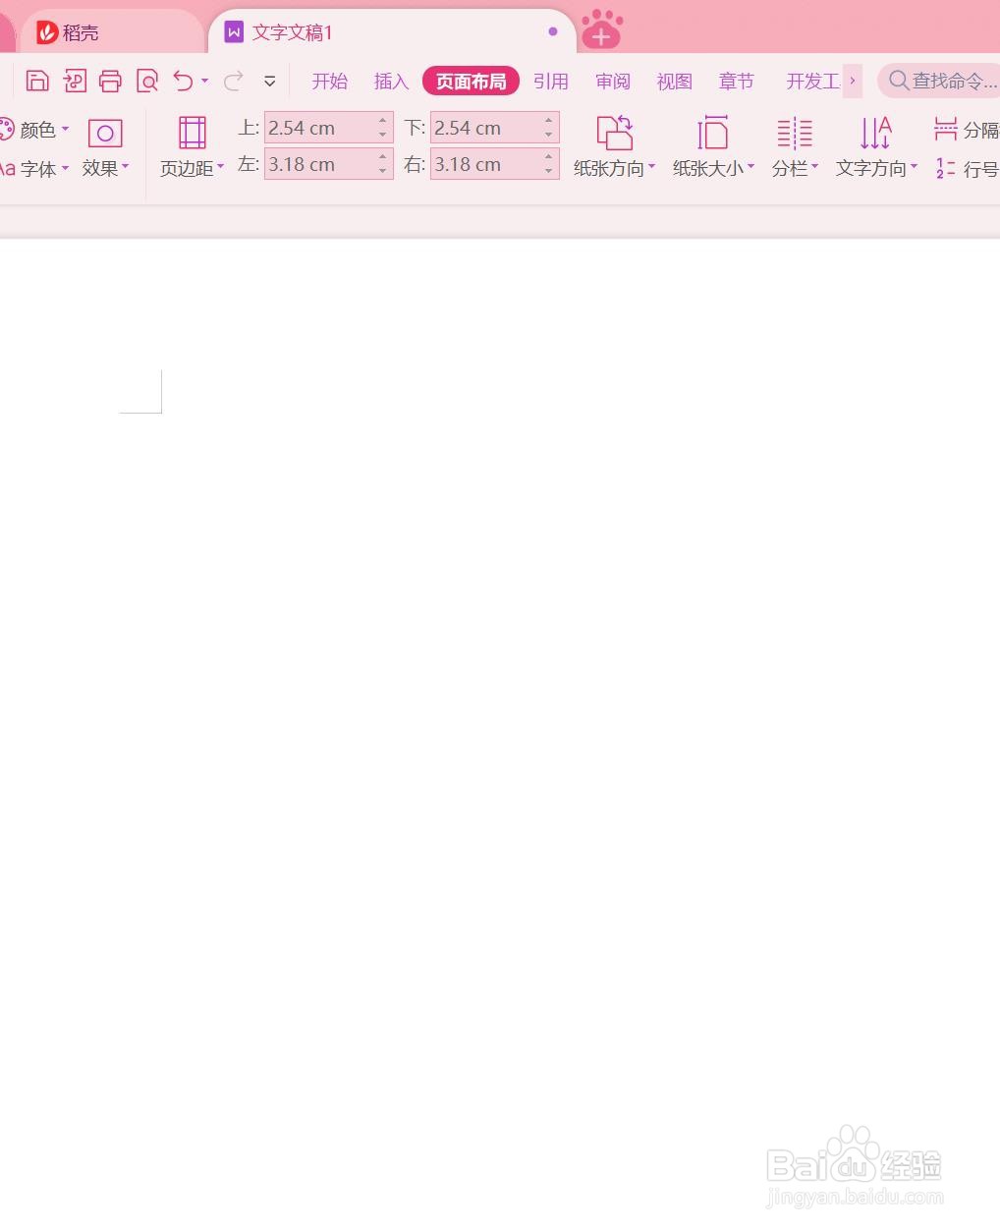This screenshot has width=1000, height=1232.
Task: Open the Undo history dropdown arrow
Action: pos(204,82)
